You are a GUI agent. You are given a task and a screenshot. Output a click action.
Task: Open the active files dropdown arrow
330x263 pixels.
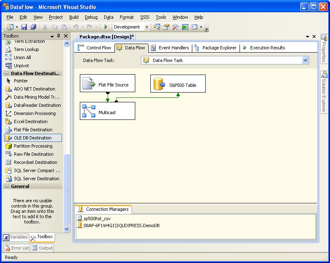(x=308, y=37)
